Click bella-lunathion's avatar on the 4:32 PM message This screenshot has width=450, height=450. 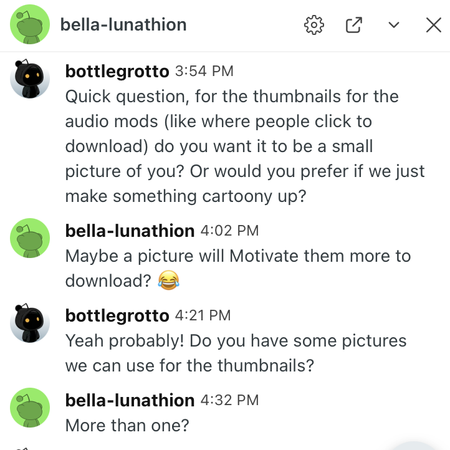coord(30,407)
